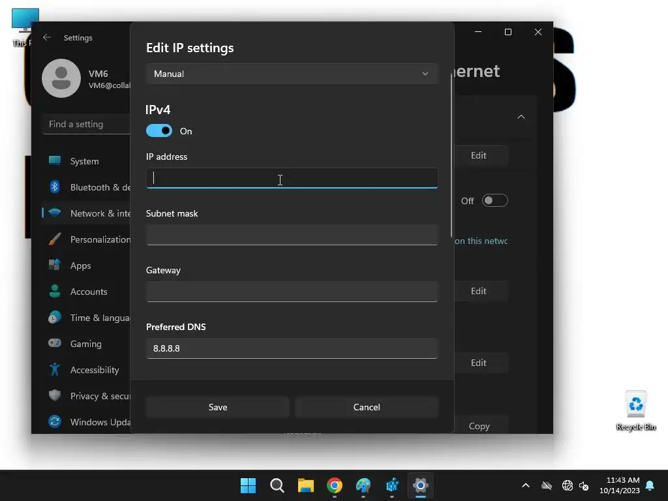Open the System settings icon
Screen dimensions: 668x501
click(x=55, y=160)
